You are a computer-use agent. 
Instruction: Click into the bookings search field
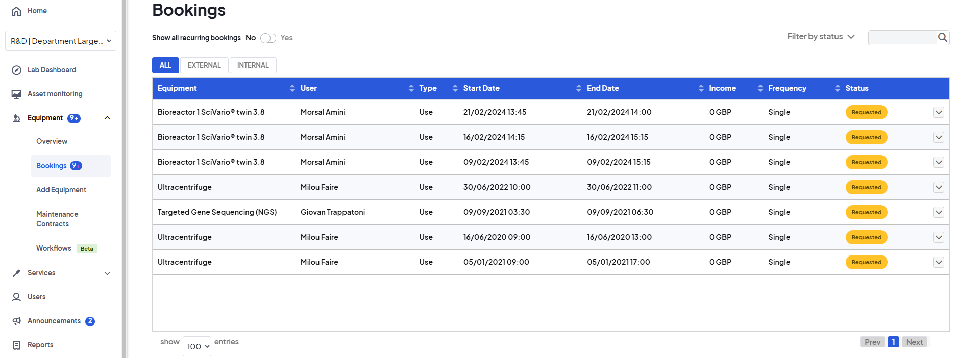(x=901, y=38)
